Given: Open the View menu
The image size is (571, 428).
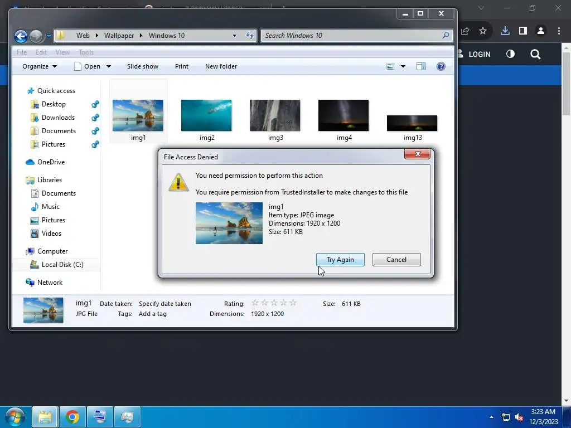Looking at the screenshot, I should pyautogui.click(x=62, y=52).
